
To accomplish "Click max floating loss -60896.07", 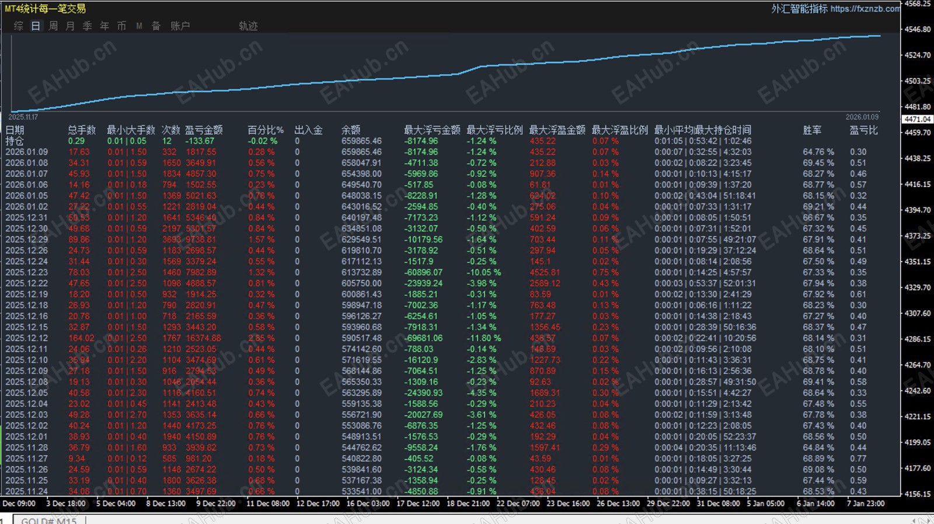I will [423, 272].
